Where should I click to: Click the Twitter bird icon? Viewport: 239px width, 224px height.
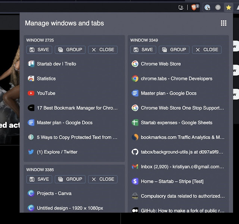pos(31,152)
